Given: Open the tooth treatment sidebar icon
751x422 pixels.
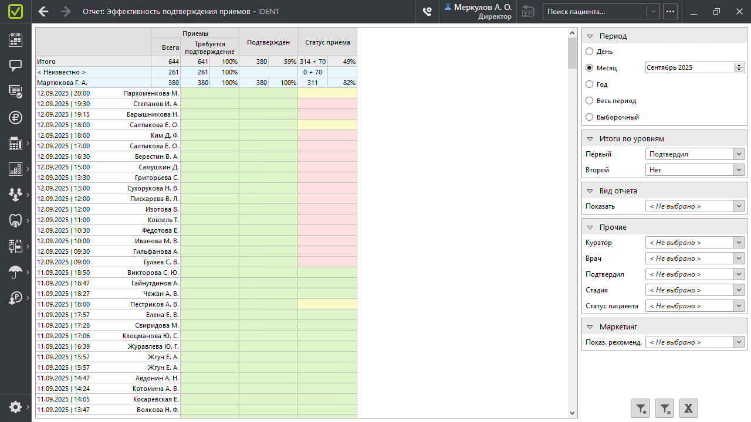Looking at the screenshot, I should [15, 220].
